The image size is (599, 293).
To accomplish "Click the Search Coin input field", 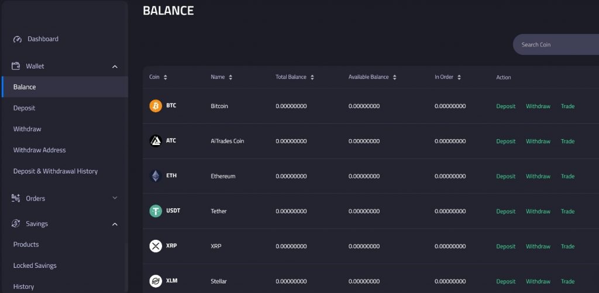I will click(x=556, y=44).
